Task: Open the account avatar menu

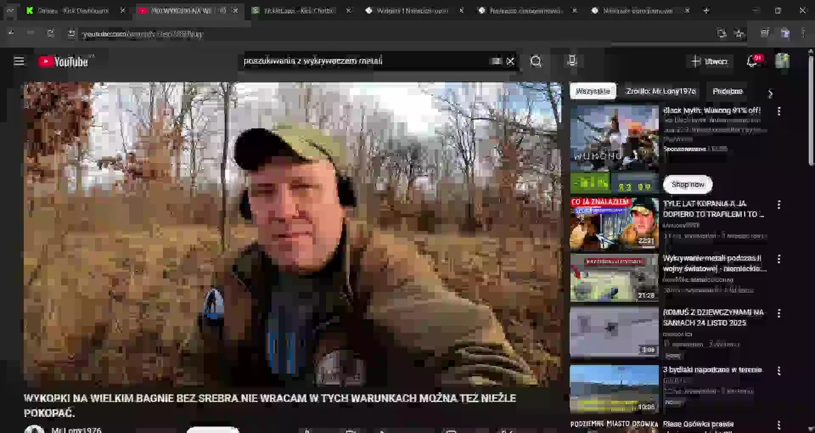Action: tap(782, 61)
